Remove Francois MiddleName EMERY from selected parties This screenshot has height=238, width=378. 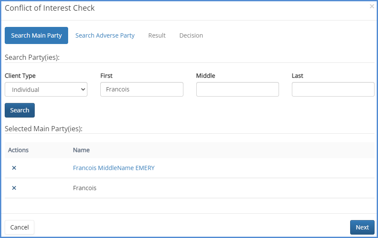tap(14, 168)
